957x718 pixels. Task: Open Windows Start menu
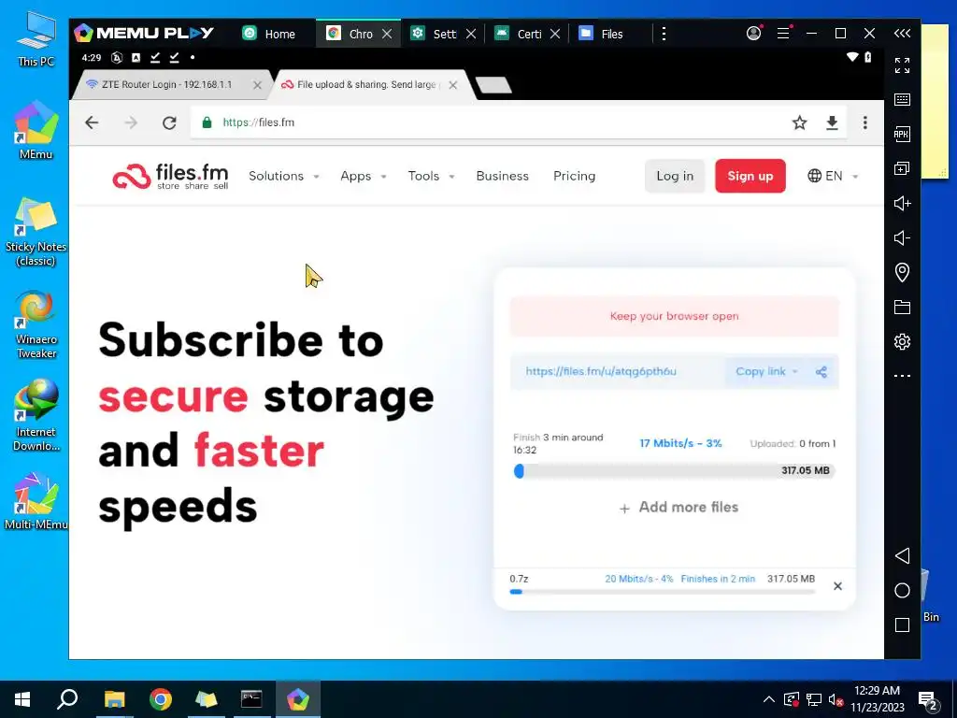click(x=22, y=699)
